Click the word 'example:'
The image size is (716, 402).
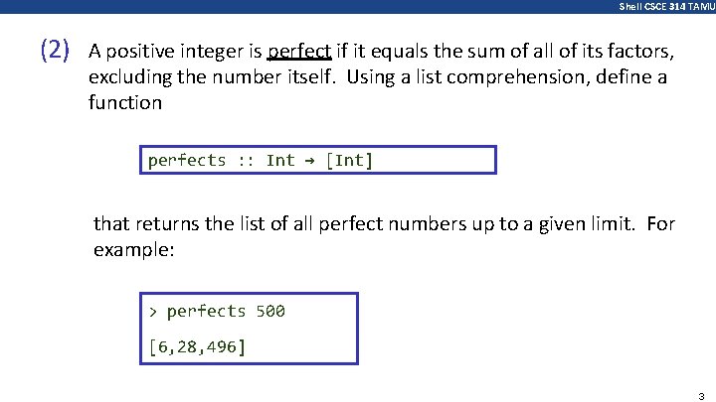pyautogui.click(x=134, y=250)
